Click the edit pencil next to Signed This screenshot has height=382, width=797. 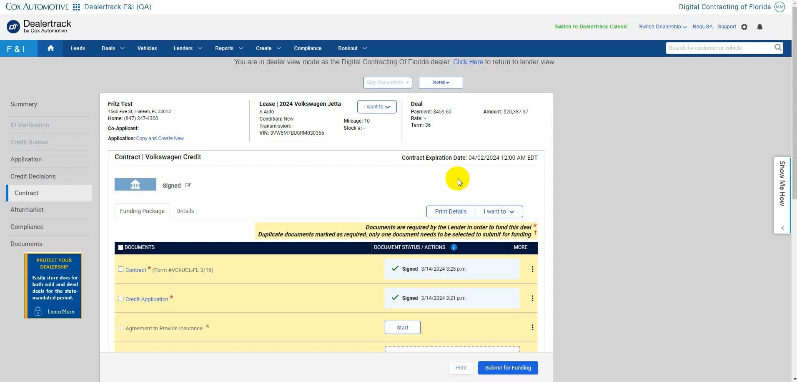[188, 185]
